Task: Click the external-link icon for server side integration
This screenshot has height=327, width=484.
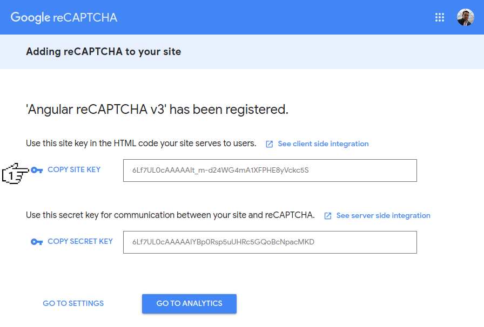Action: pos(328,216)
